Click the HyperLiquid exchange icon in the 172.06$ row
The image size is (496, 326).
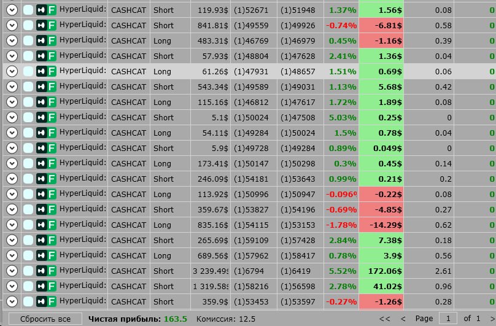click(41, 271)
